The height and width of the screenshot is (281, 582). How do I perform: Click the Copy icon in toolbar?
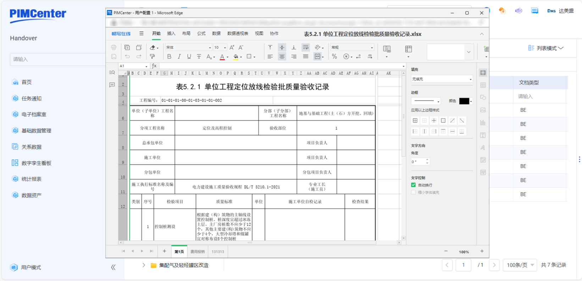pos(127,48)
